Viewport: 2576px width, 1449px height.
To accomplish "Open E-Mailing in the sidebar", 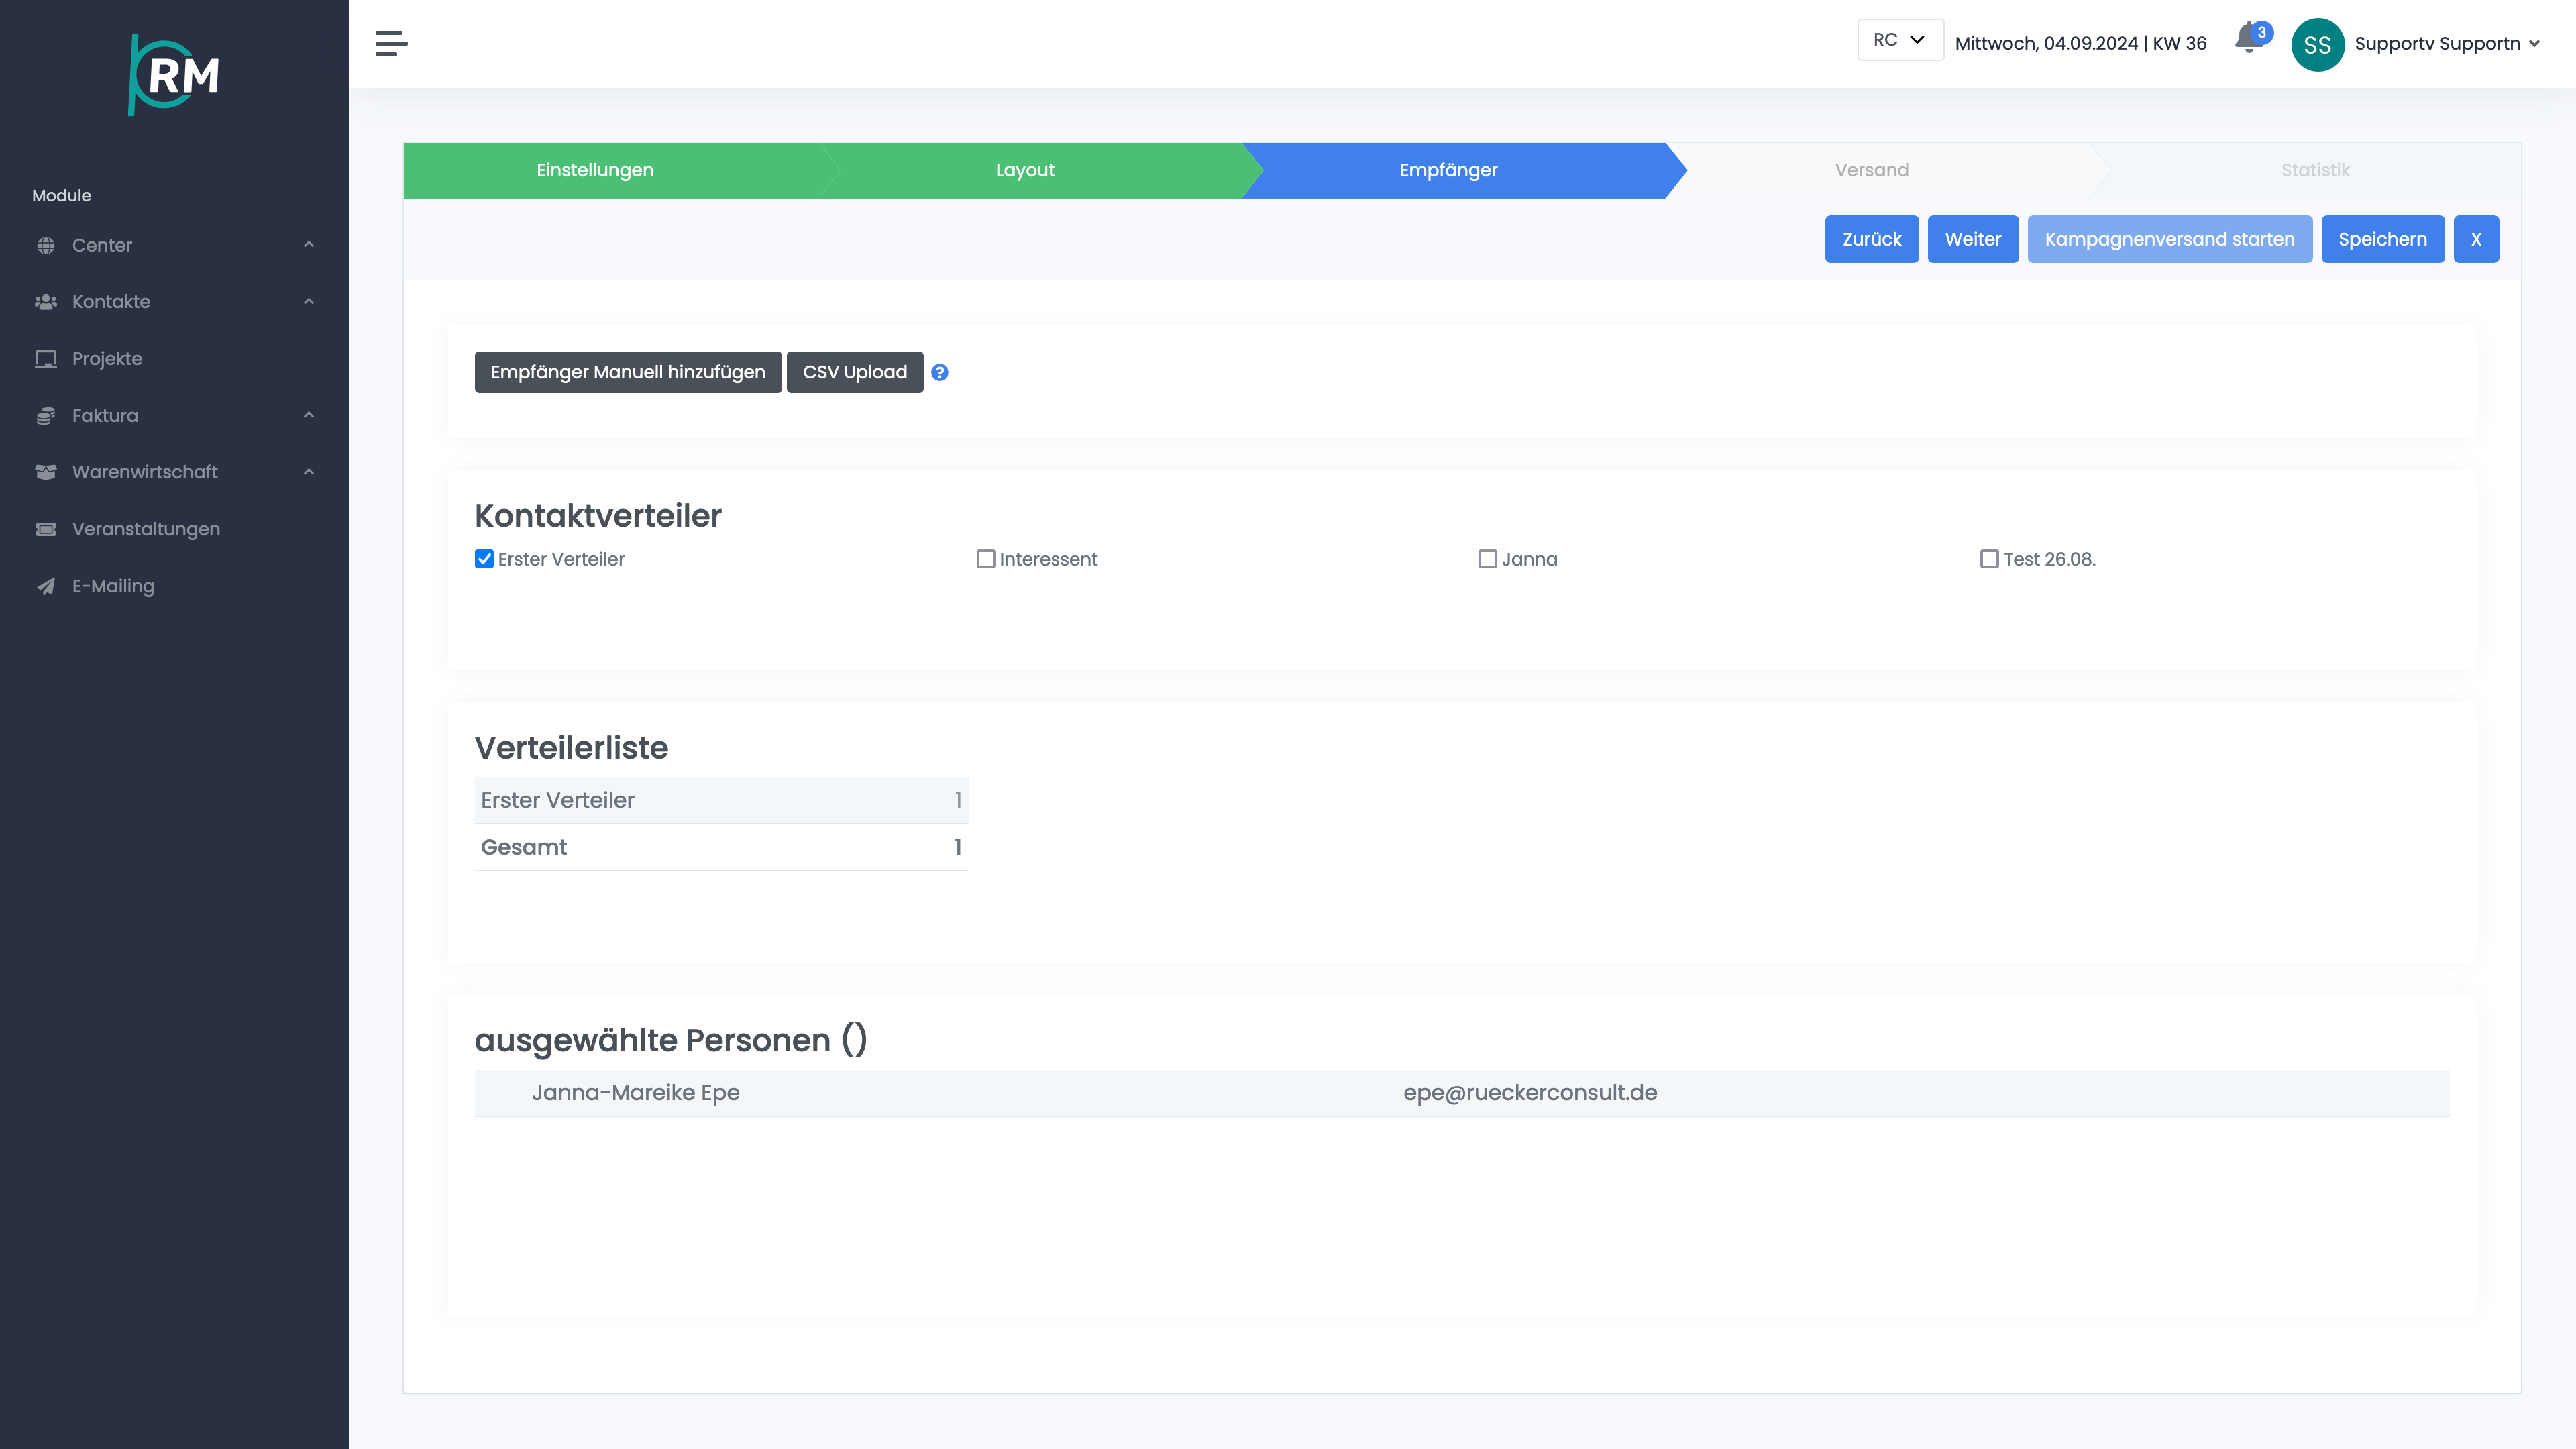I will click(113, 586).
